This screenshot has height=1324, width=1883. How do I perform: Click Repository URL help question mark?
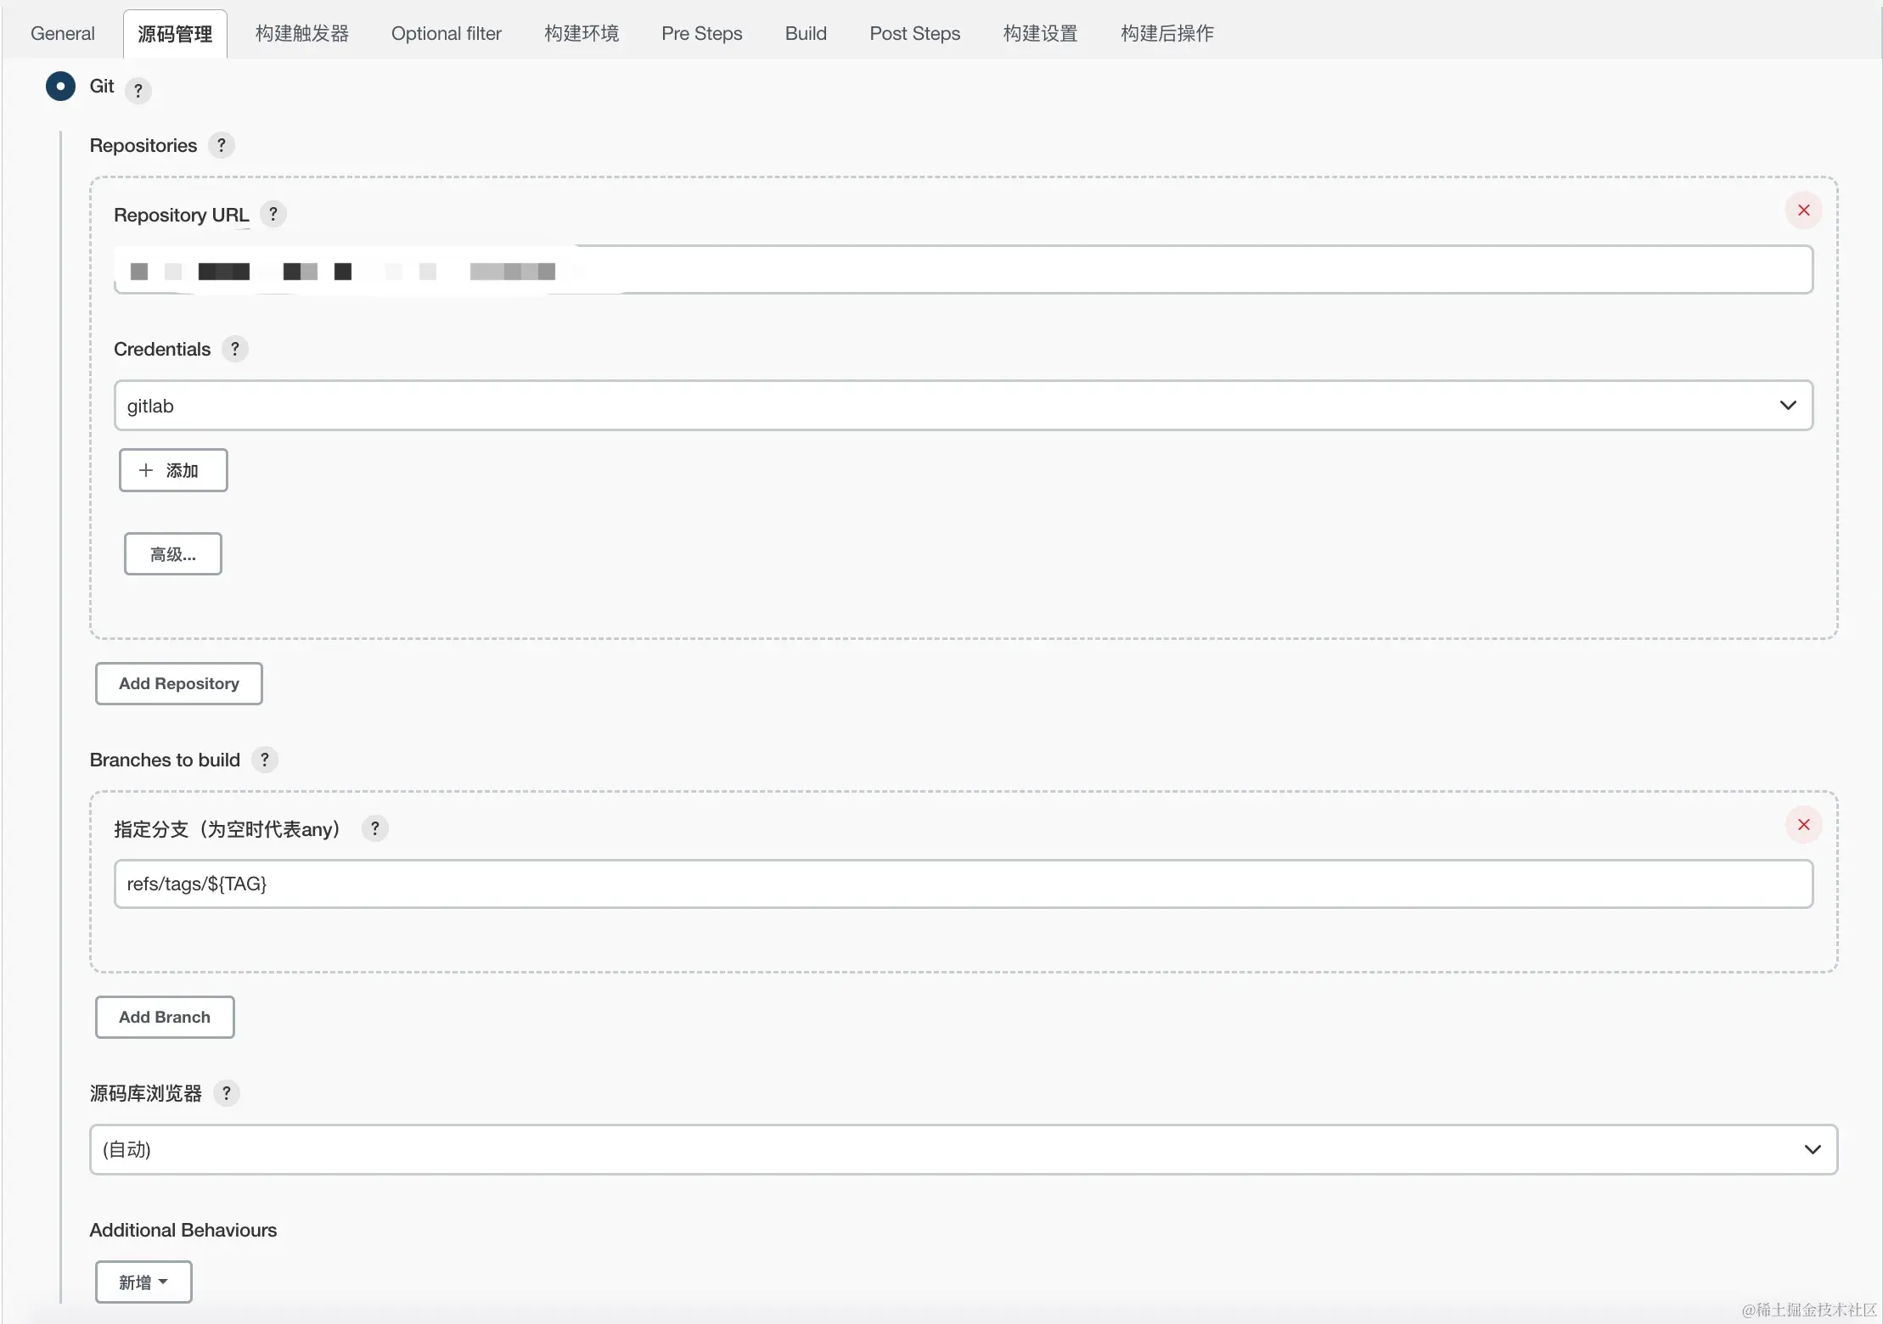(x=273, y=214)
